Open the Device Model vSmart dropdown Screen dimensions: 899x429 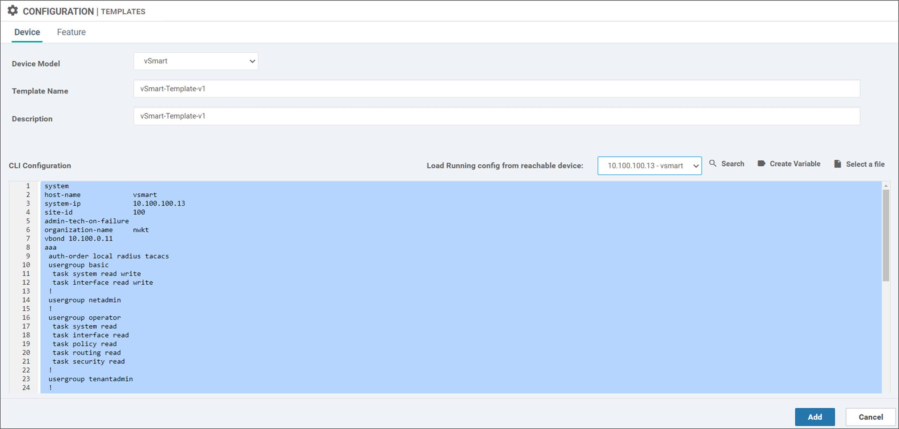tap(196, 61)
